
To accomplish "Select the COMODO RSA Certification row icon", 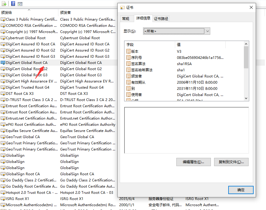I will pos(3,26).
